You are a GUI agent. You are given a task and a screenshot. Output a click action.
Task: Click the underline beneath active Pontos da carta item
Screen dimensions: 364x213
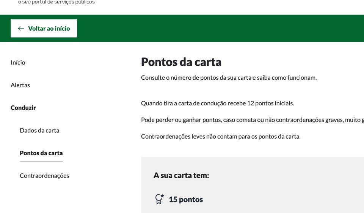click(x=41, y=162)
